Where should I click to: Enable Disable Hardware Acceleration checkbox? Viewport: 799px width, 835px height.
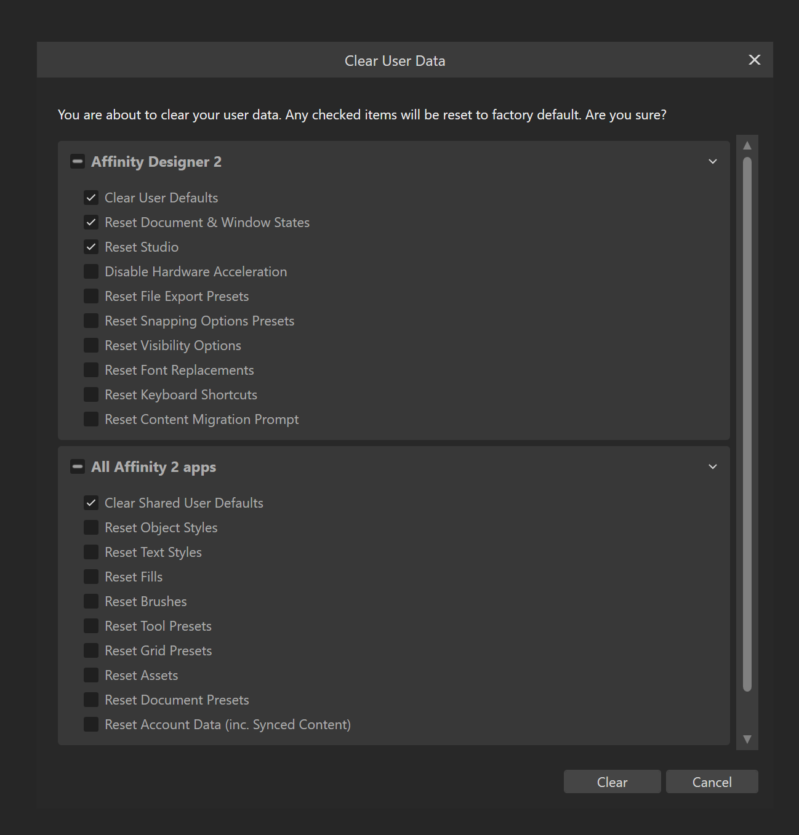click(x=91, y=271)
